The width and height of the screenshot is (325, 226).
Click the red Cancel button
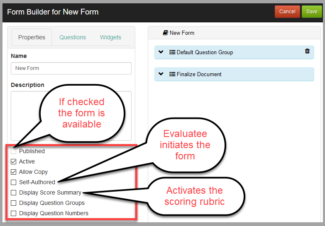tap(287, 12)
